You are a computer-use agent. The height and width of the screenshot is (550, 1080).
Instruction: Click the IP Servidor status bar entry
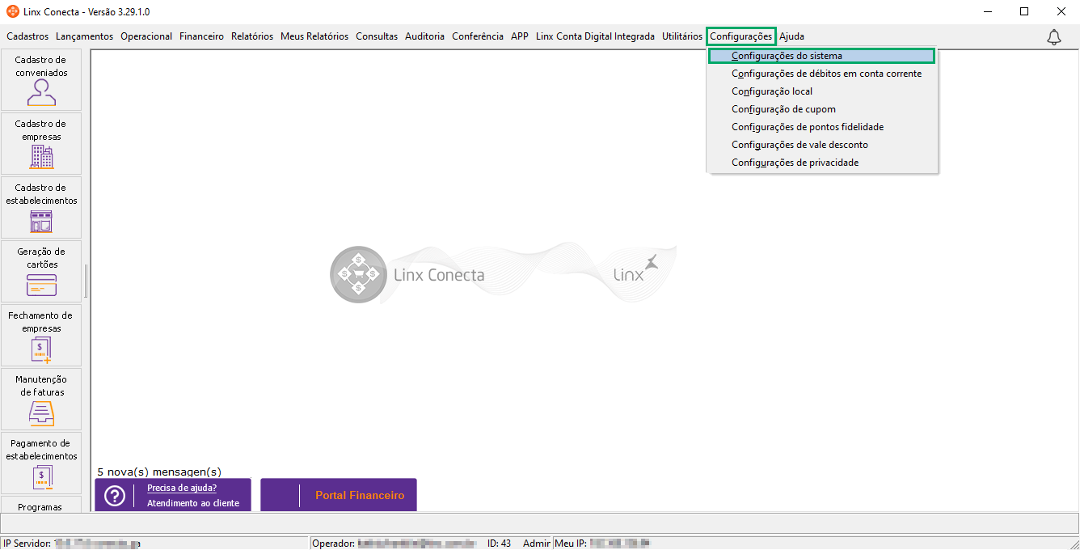pos(155,544)
